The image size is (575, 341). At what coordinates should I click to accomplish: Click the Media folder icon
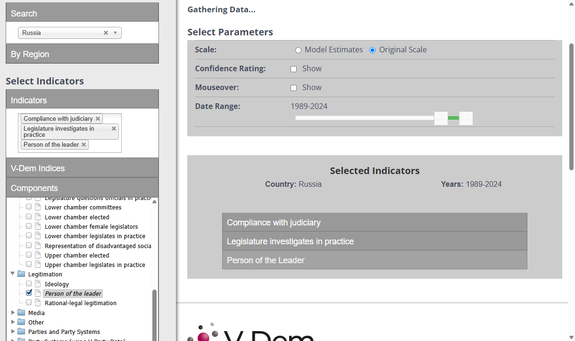click(21, 313)
